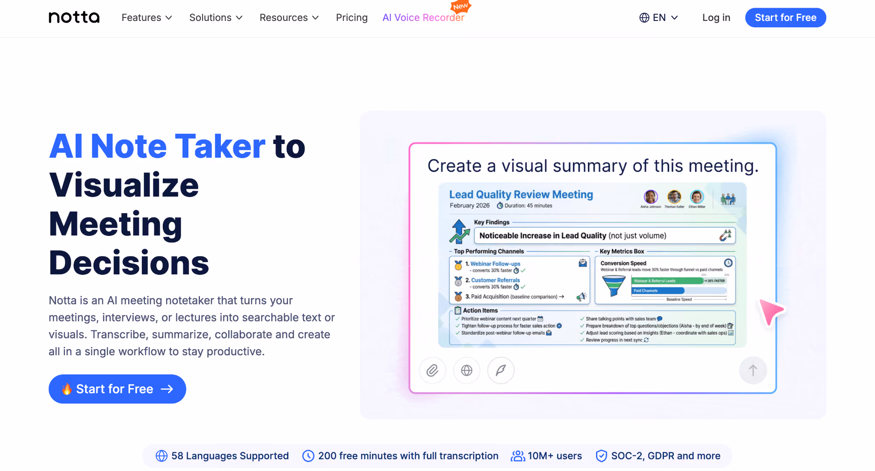Expand the Solutions dropdown menu

(x=216, y=18)
